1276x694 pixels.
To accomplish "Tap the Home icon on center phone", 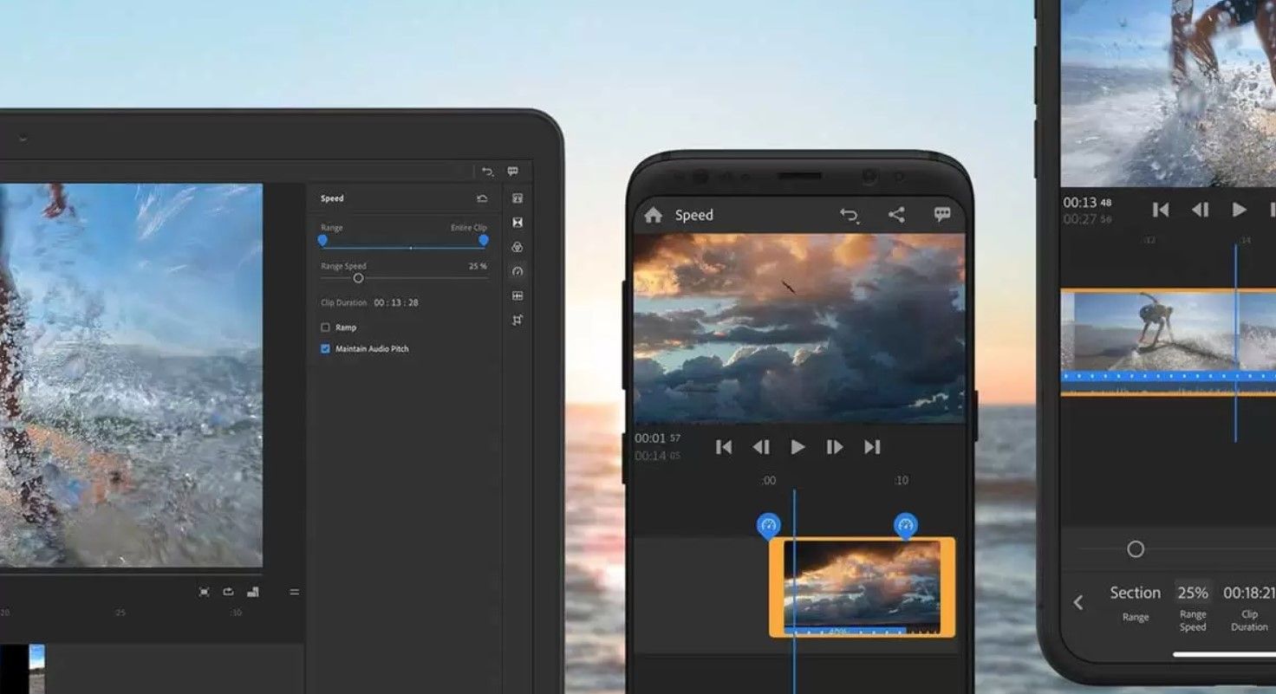I will point(653,215).
